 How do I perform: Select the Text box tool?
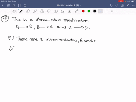69,11
